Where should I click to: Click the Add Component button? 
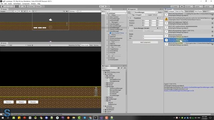click(x=145, y=42)
